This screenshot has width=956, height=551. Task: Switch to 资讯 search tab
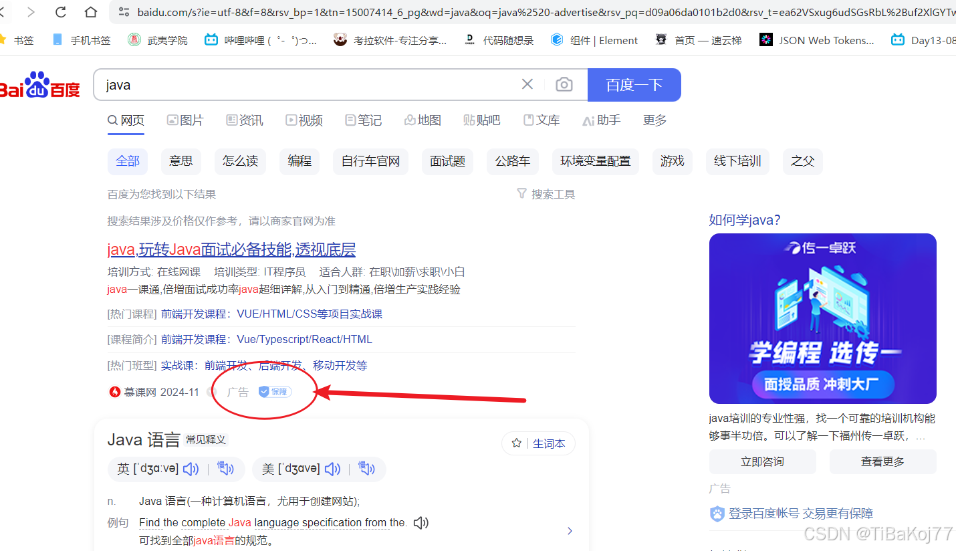pyautogui.click(x=245, y=120)
